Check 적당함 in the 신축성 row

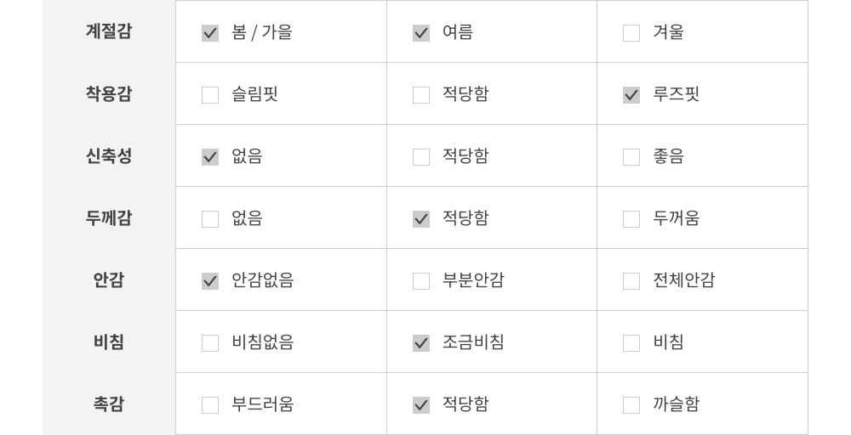pyautogui.click(x=421, y=157)
